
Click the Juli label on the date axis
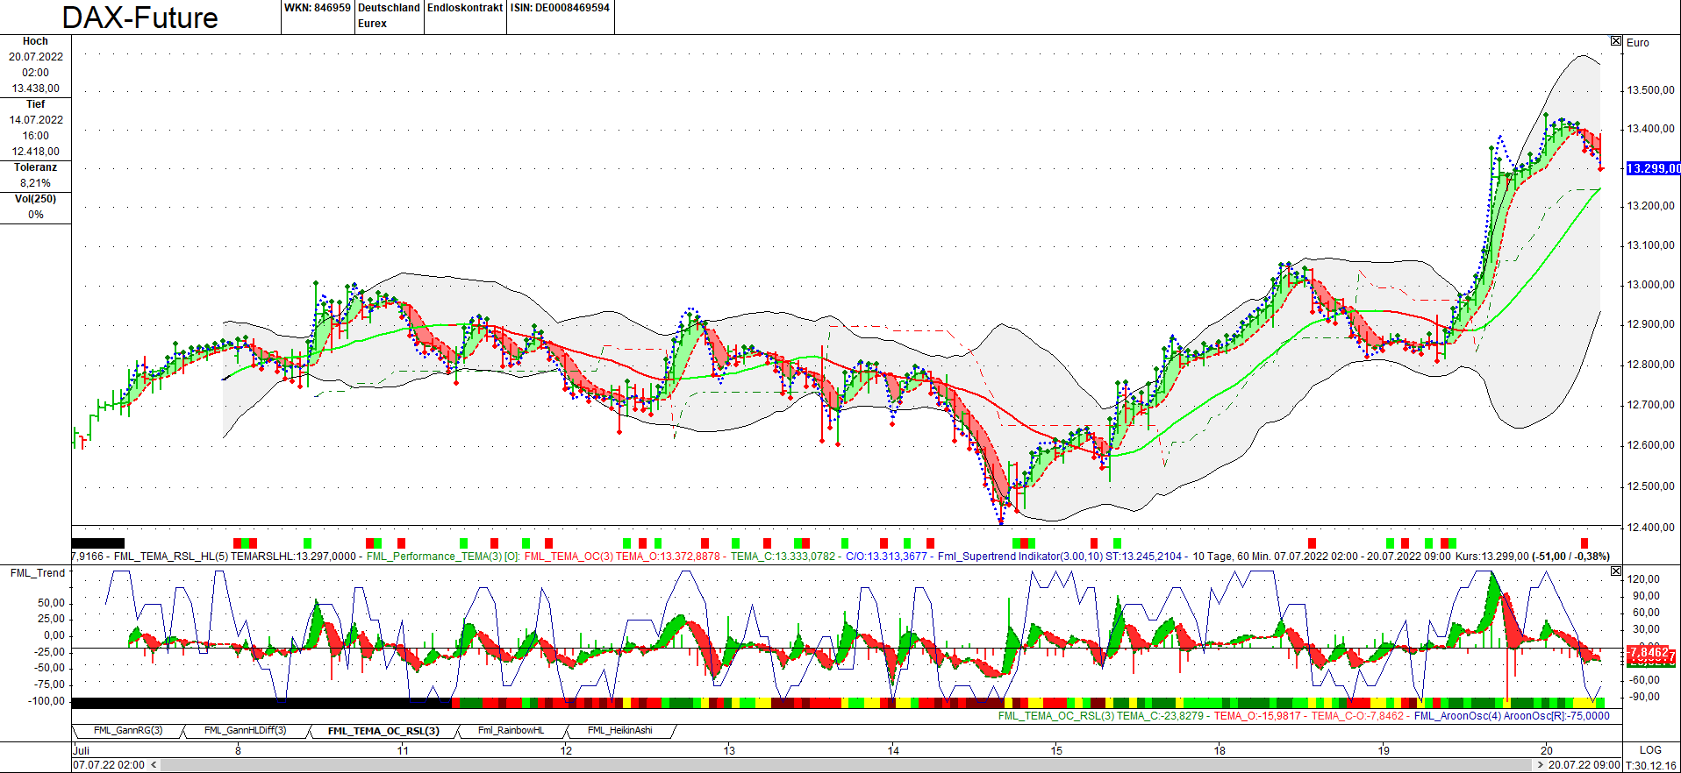pos(81,750)
